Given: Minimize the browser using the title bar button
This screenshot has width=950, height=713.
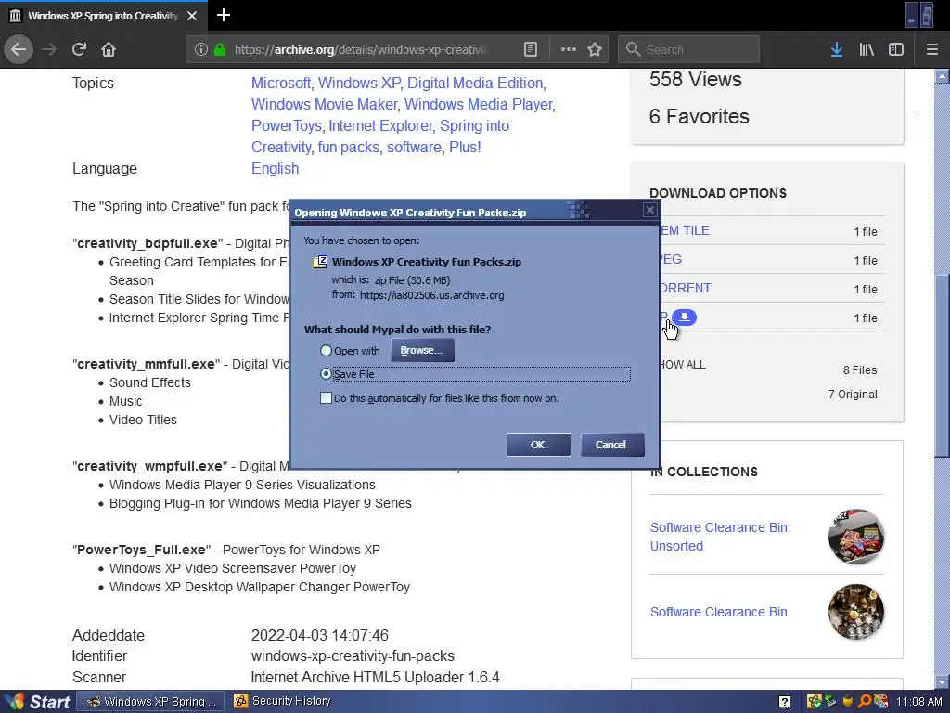Looking at the screenshot, I should (x=913, y=15).
